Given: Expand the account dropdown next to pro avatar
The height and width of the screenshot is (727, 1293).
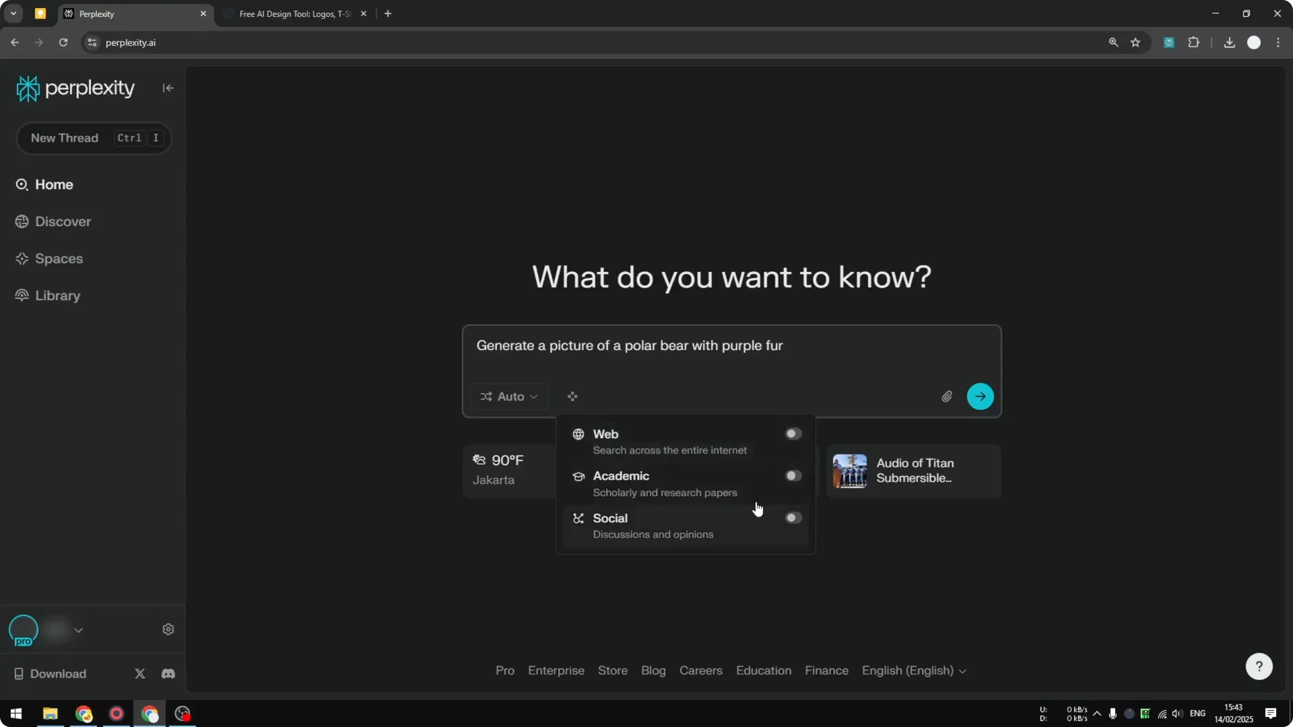Looking at the screenshot, I should [79, 630].
